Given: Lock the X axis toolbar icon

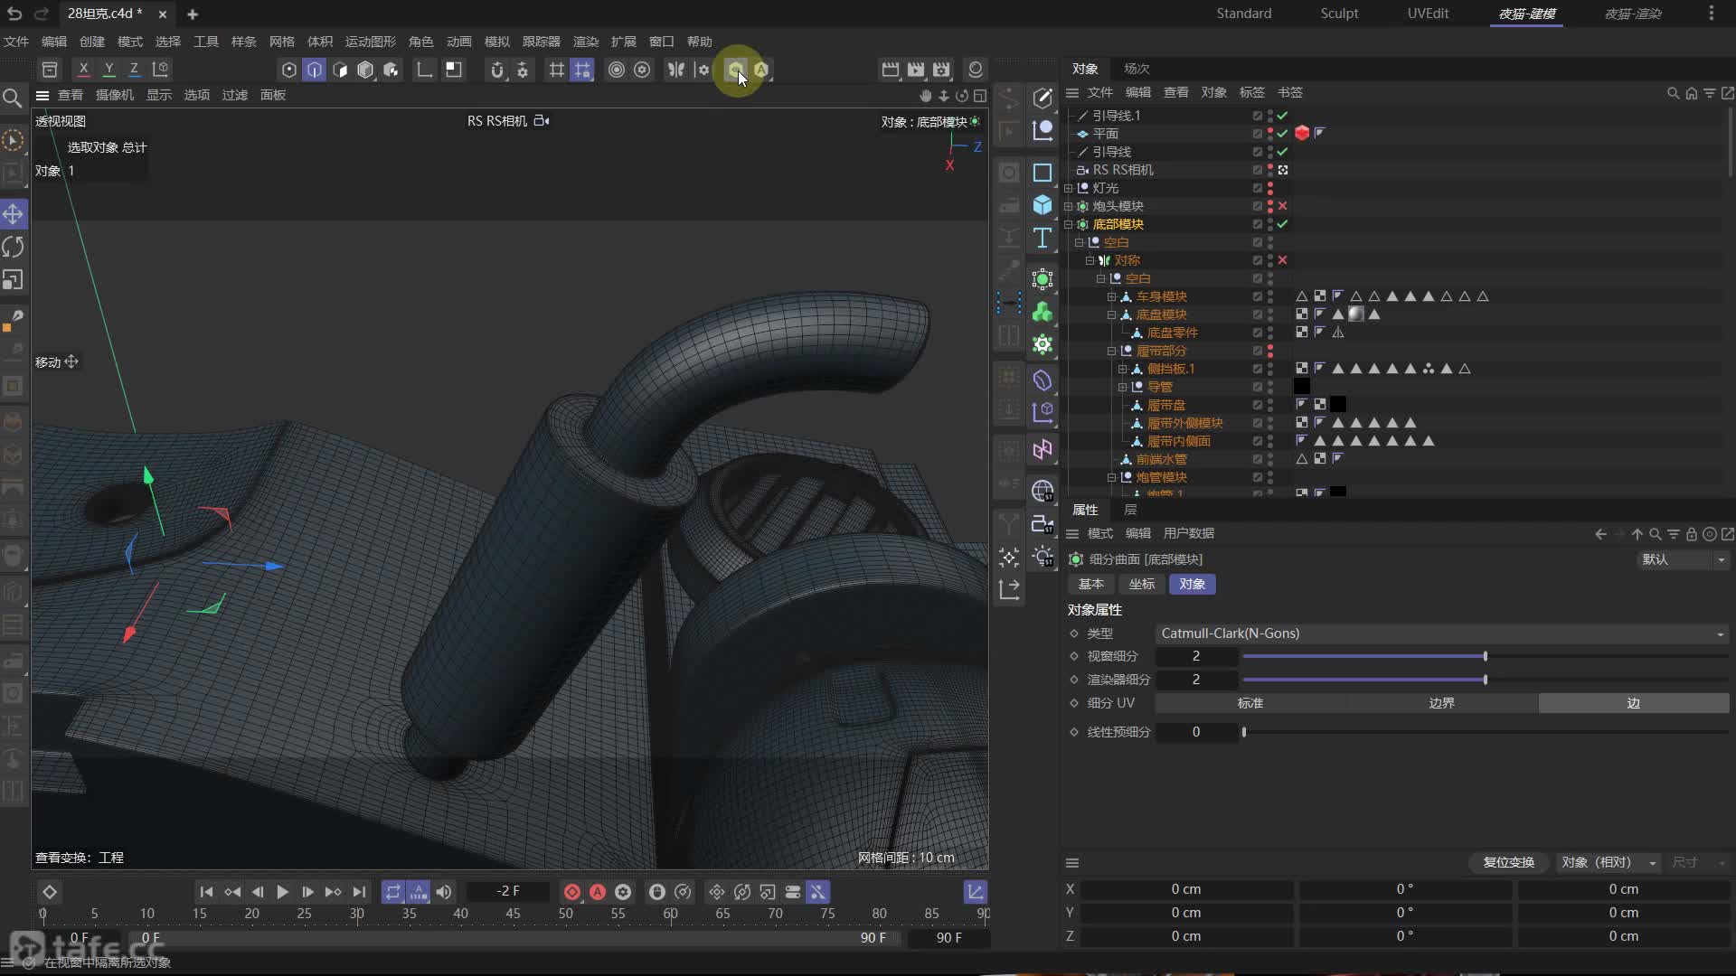Looking at the screenshot, I should [83, 70].
